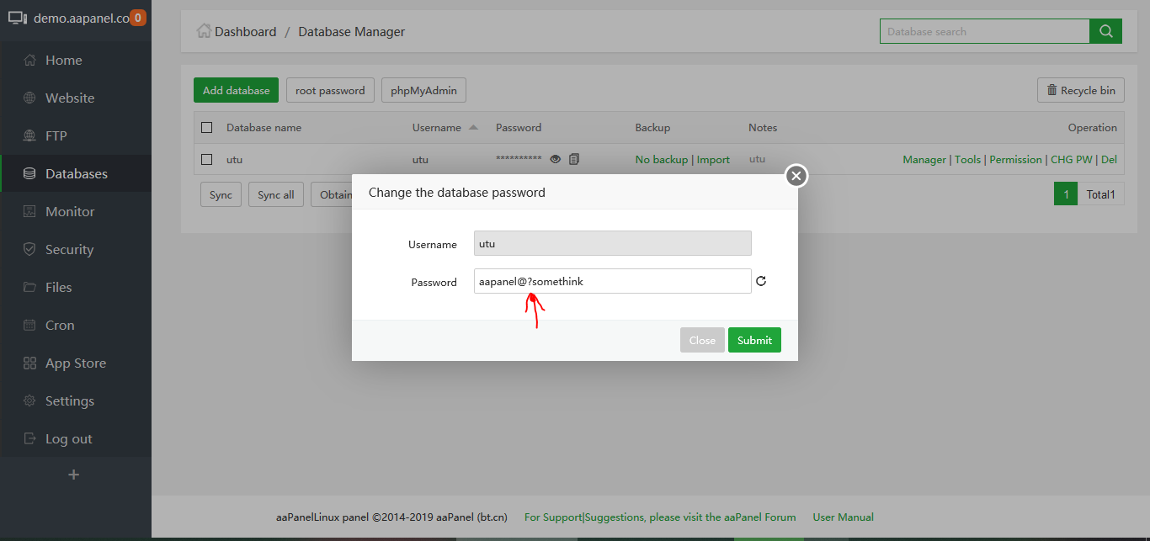The image size is (1150, 541).
Task: Click the disabled Username field
Action: tap(613, 243)
